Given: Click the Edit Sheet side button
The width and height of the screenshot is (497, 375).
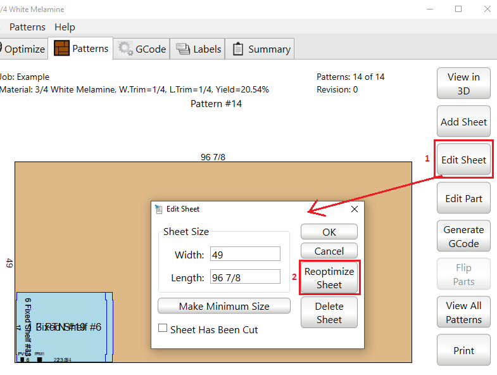Looking at the screenshot, I should click(463, 160).
